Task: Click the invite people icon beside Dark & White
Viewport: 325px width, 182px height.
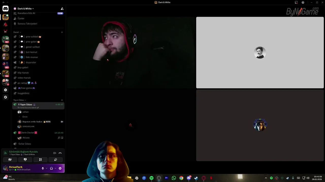Action: tap(62, 9)
